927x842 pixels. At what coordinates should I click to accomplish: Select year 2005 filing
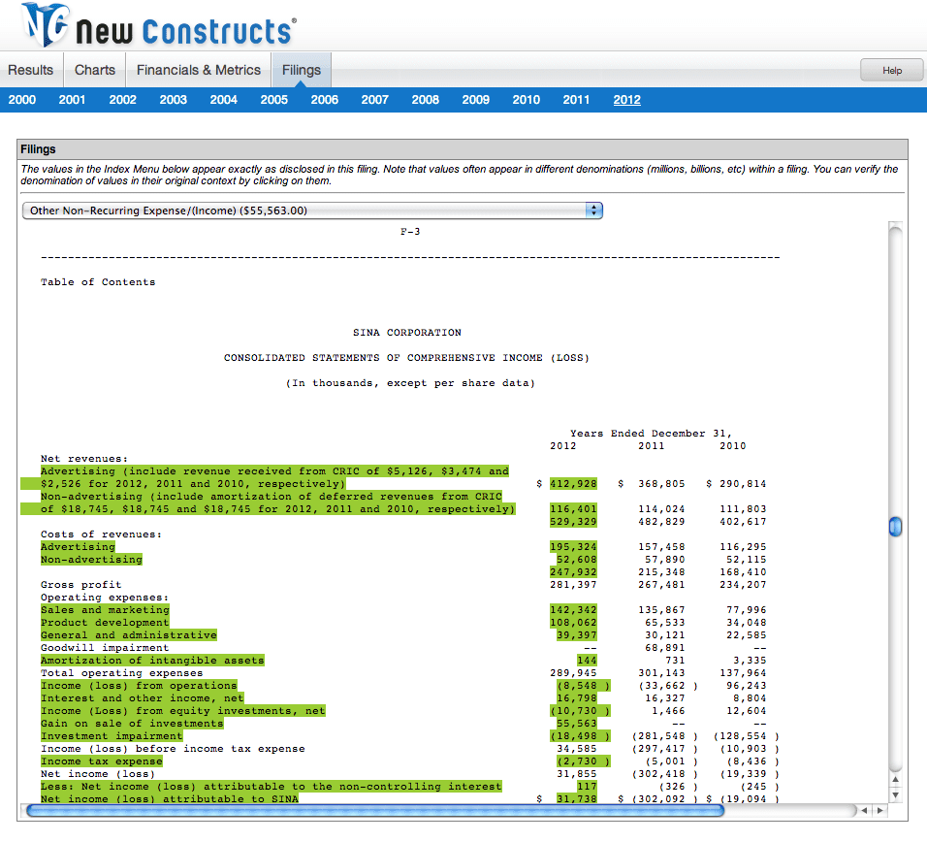(x=274, y=100)
